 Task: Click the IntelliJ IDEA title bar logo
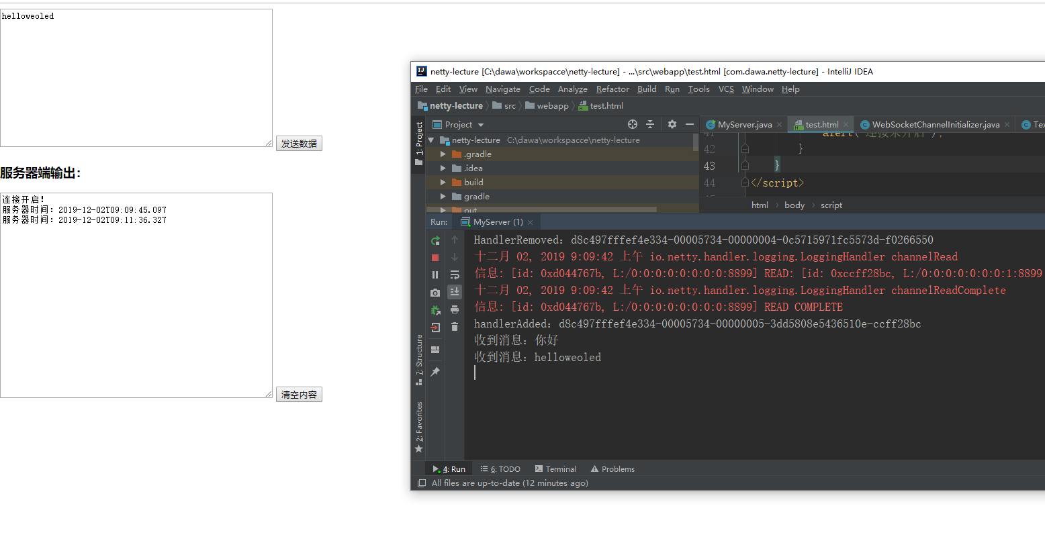tap(422, 71)
